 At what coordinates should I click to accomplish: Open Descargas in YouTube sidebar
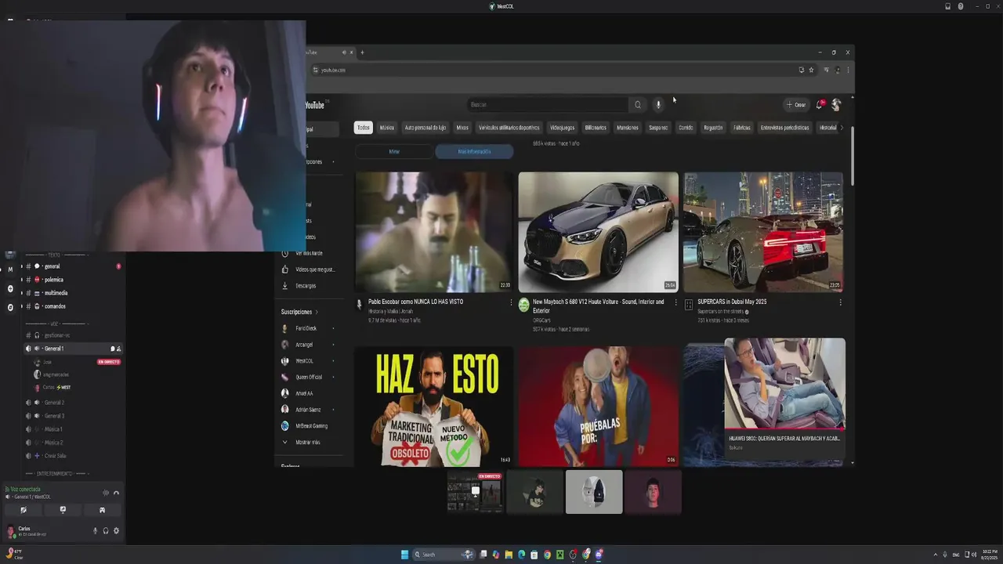coord(306,286)
